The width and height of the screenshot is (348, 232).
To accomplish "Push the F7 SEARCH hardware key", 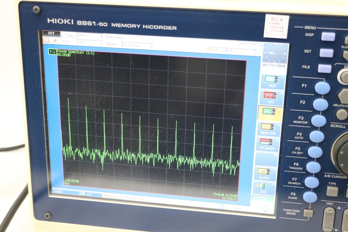I will 312,182.
